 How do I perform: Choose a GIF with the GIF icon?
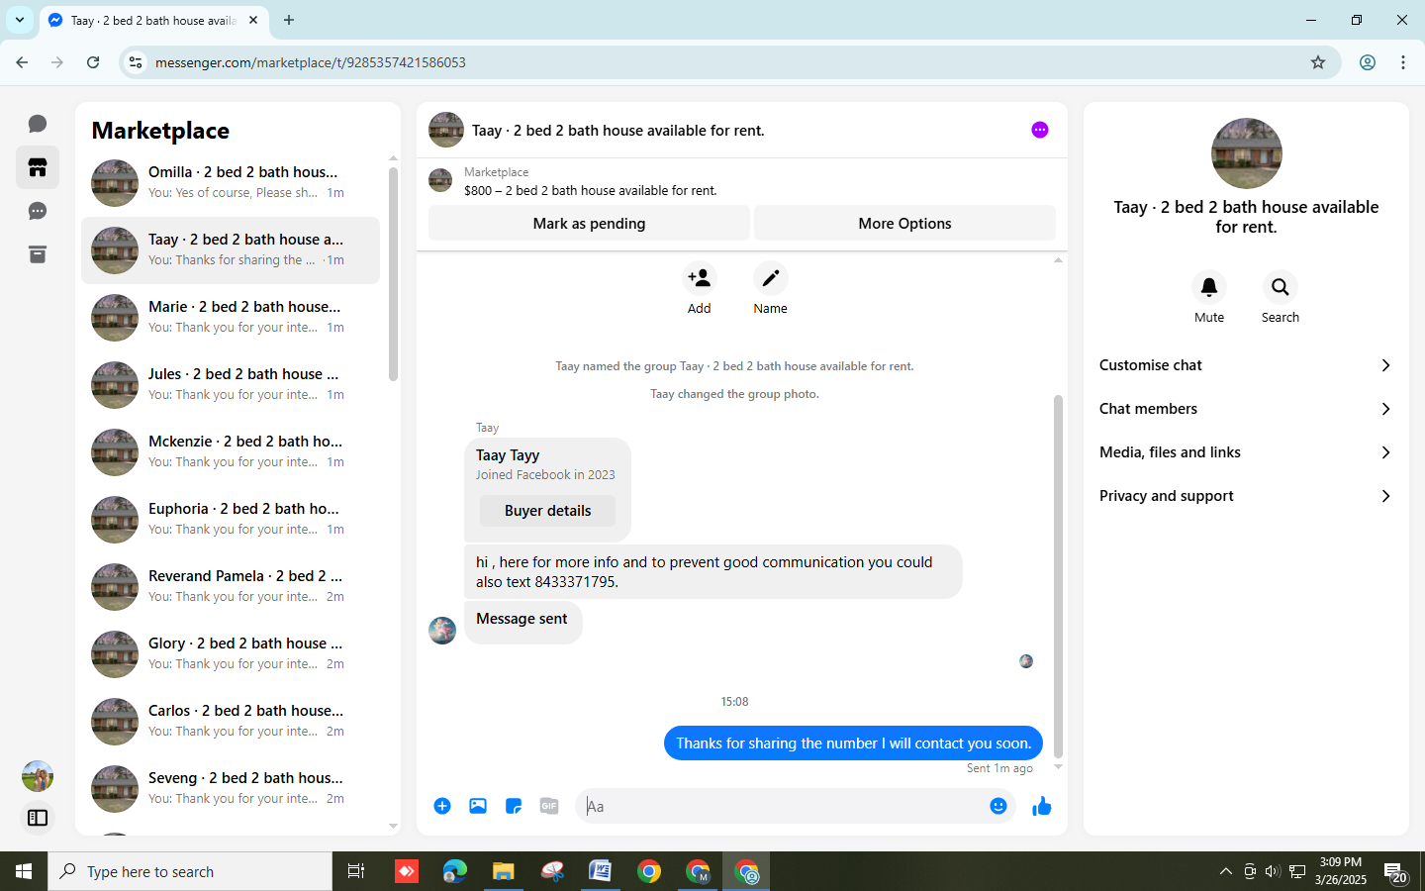tap(549, 806)
